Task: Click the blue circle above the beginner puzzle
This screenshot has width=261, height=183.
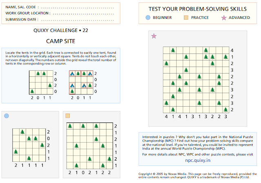Action: tap(7, 116)
